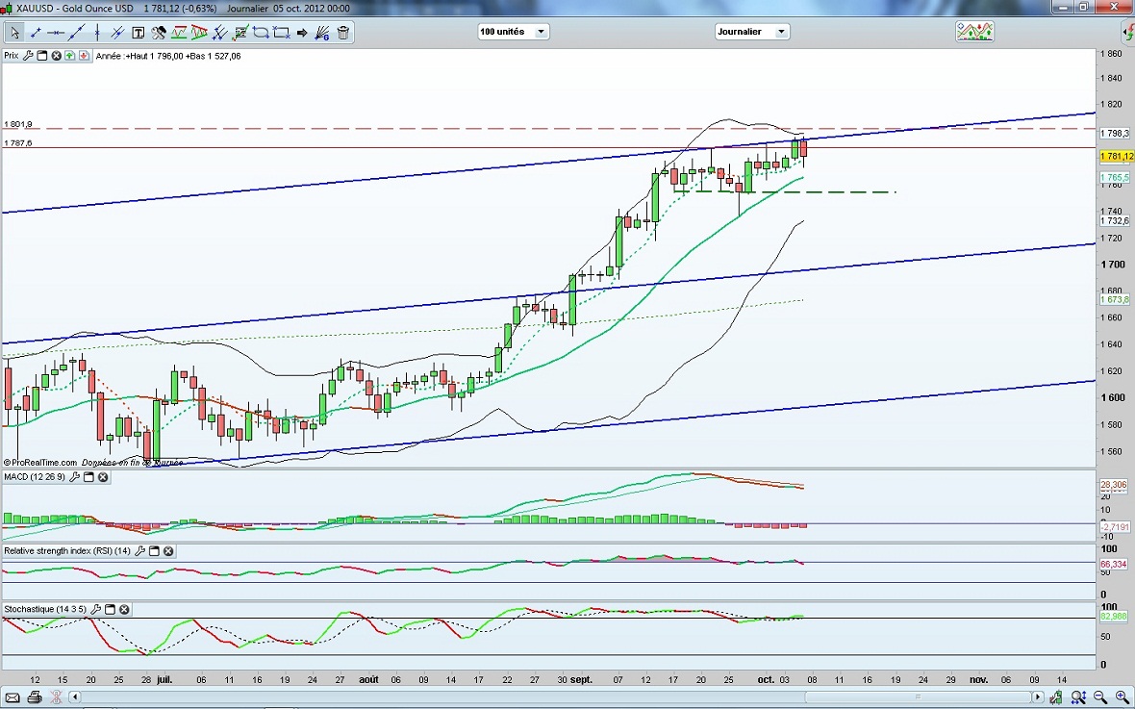Open MACD indicator settings wrench
This screenshot has width=1135, height=709.
click(75, 477)
